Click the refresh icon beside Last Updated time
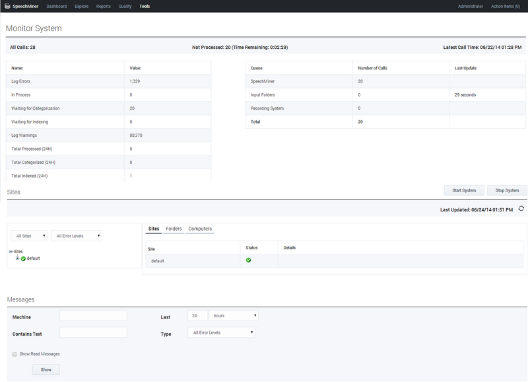This screenshot has width=528, height=382. [x=521, y=207]
